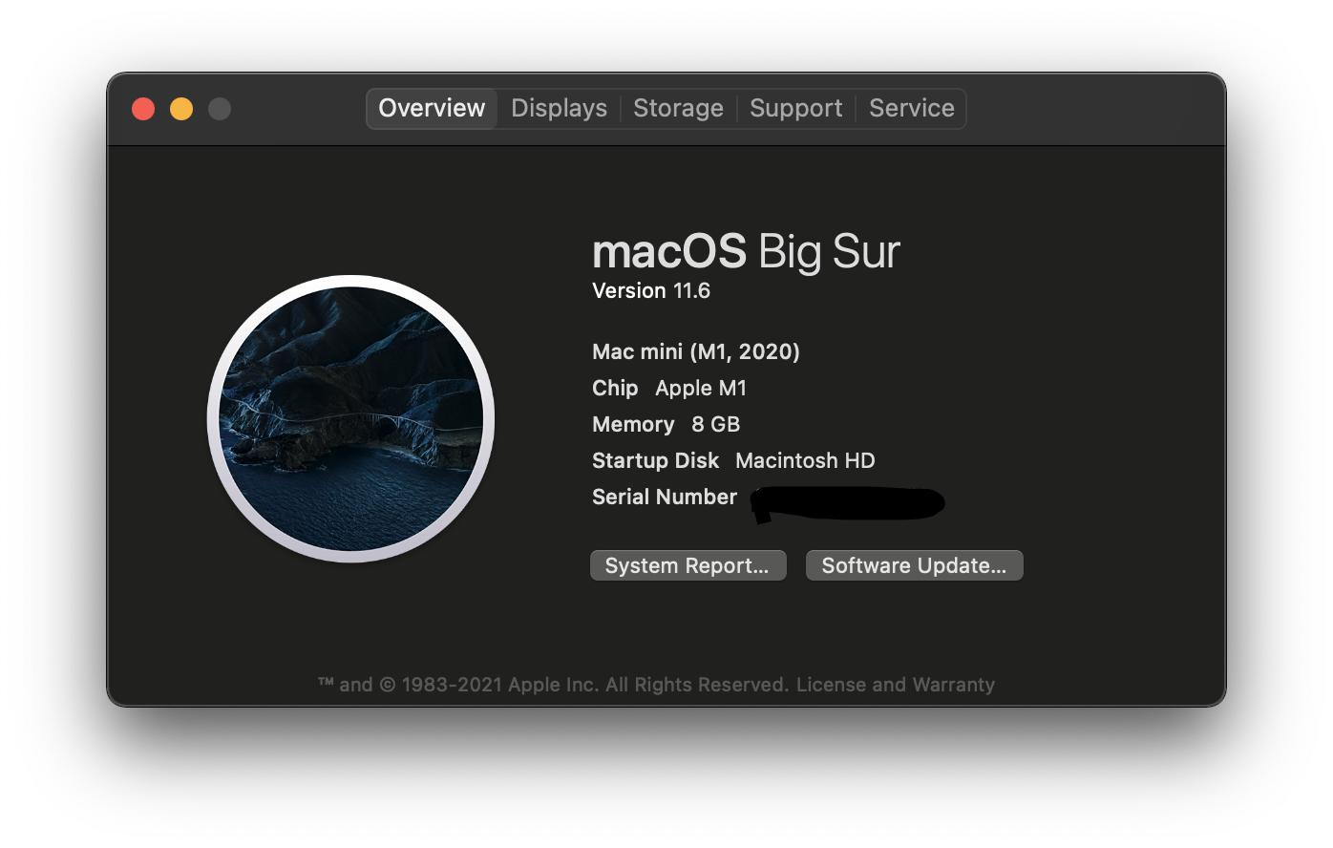Click the macOS Big Sur title text

coord(747,250)
